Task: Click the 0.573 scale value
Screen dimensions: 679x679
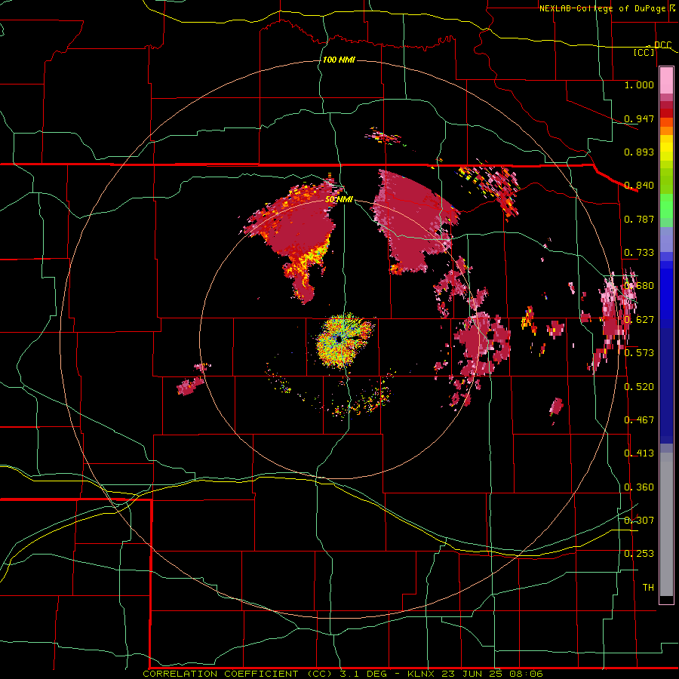Action: click(x=639, y=353)
